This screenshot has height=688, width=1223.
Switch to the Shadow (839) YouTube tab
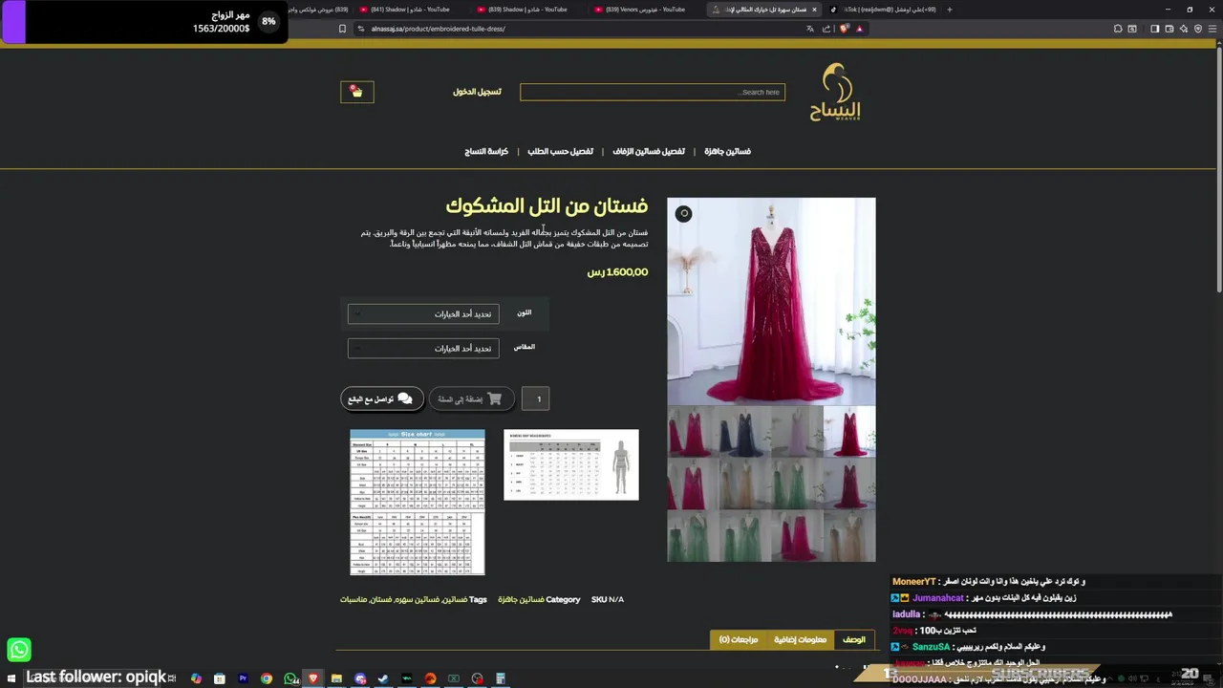528,10
